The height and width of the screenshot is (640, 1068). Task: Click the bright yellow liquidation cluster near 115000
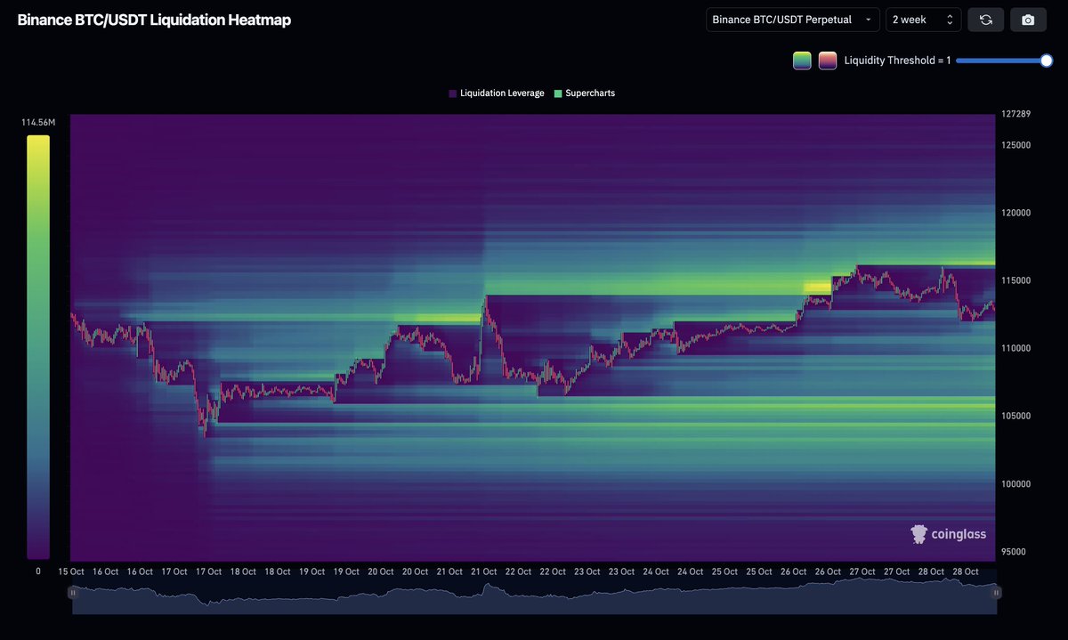[x=816, y=287]
